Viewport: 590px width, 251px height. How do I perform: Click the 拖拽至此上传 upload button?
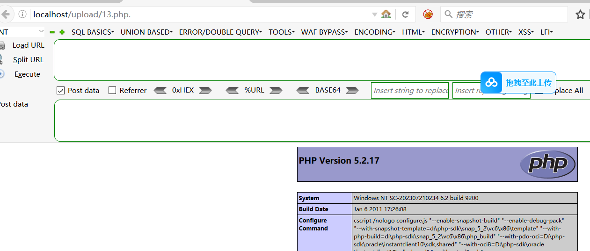[518, 83]
